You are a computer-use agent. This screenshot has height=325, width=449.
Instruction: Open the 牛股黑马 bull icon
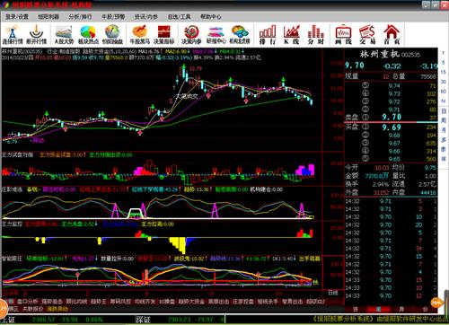pos(140,34)
